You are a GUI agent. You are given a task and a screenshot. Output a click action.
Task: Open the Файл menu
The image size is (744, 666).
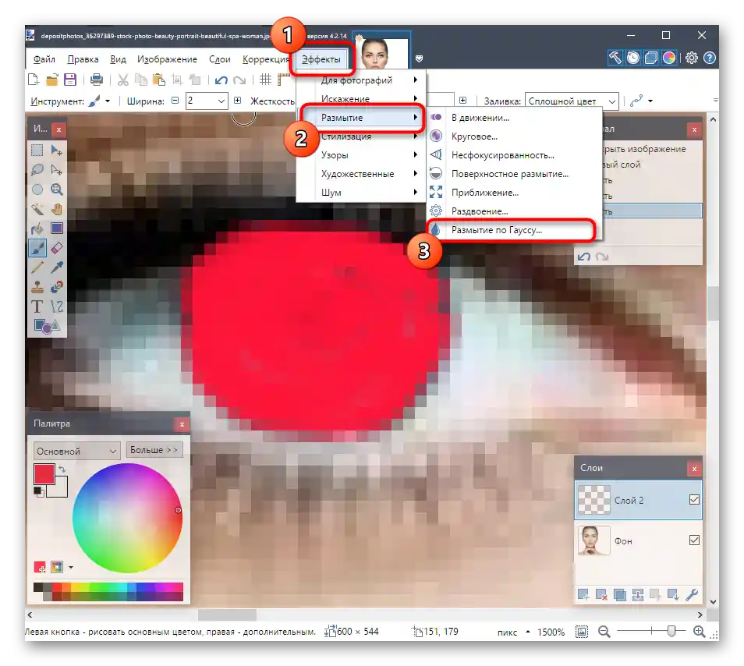44,59
